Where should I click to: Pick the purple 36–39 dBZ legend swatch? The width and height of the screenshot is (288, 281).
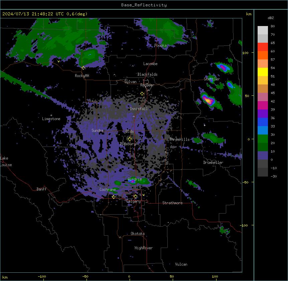coord(263,114)
